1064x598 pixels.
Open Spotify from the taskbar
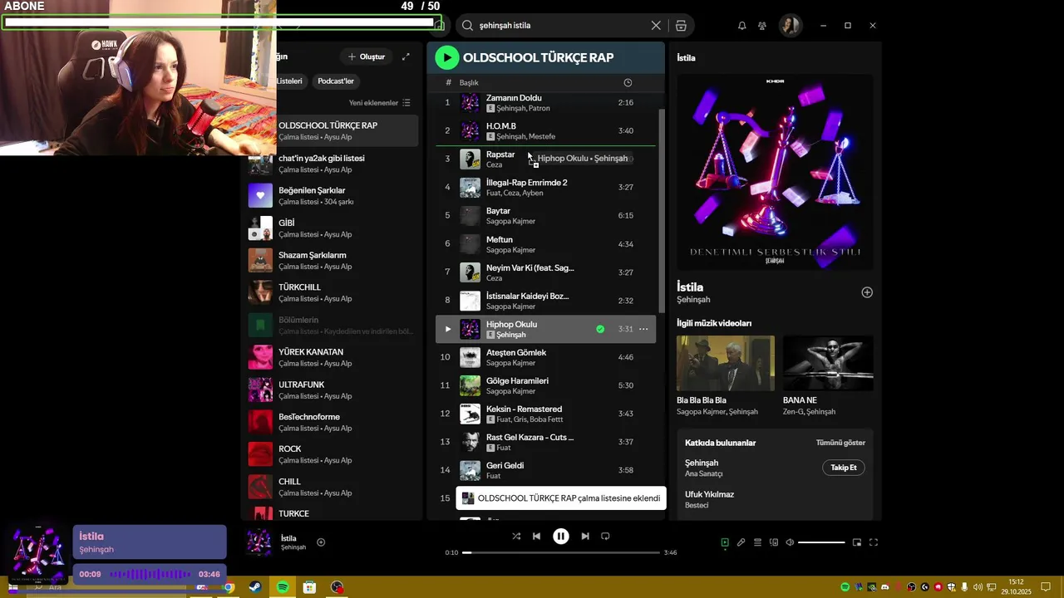[x=283, y=587]
